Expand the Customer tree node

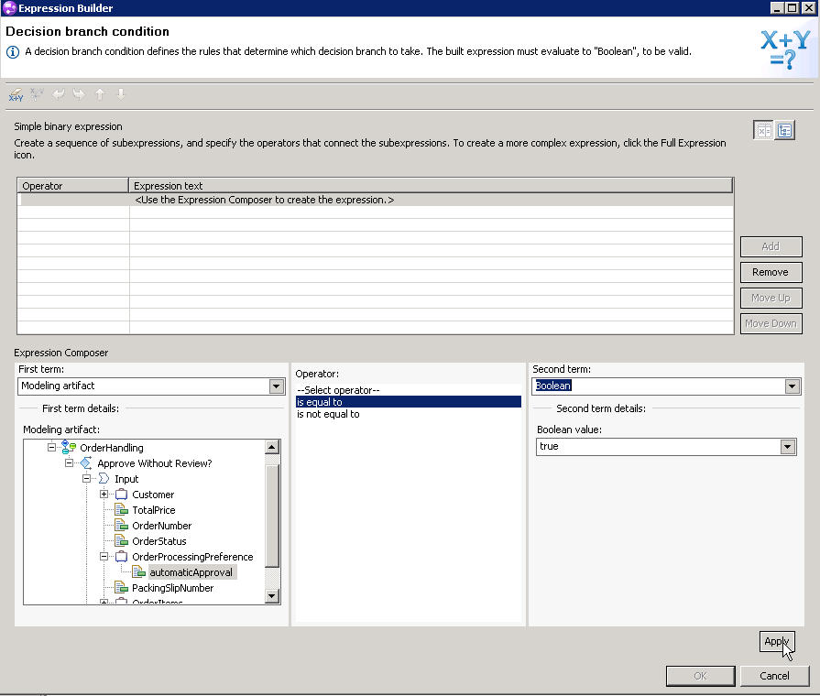pos(104,495)
